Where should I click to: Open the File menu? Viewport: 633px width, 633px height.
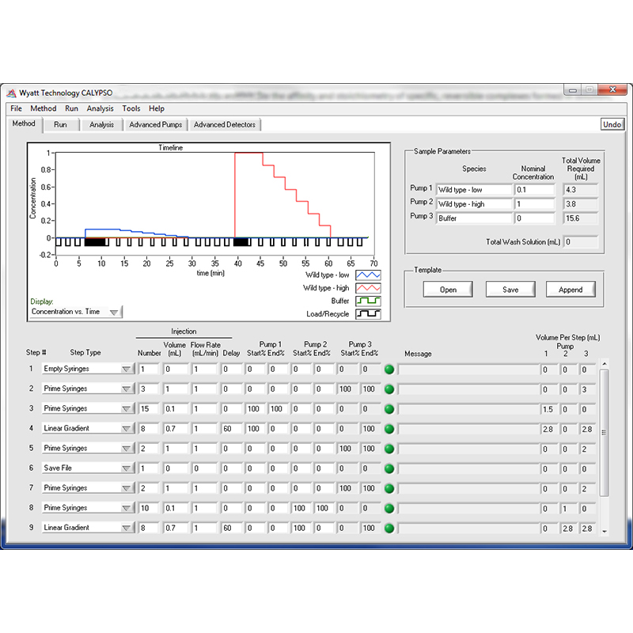(16, 108)
